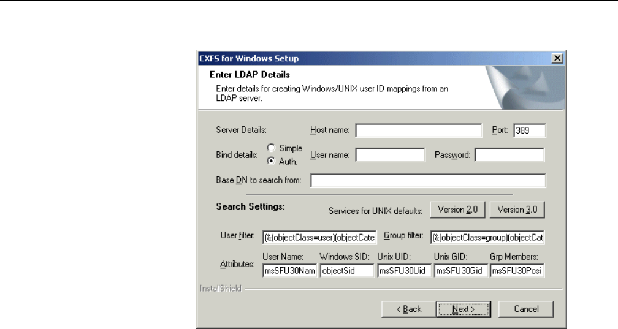Screen dimensions: 618x329
Task: Click the 'Enter LDAP Details' heading
Action: click(x=250, y=75)
